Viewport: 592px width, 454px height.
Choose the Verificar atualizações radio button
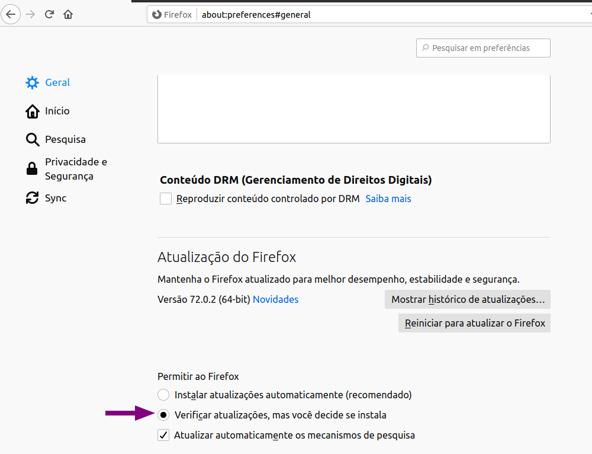click(163, 415)
